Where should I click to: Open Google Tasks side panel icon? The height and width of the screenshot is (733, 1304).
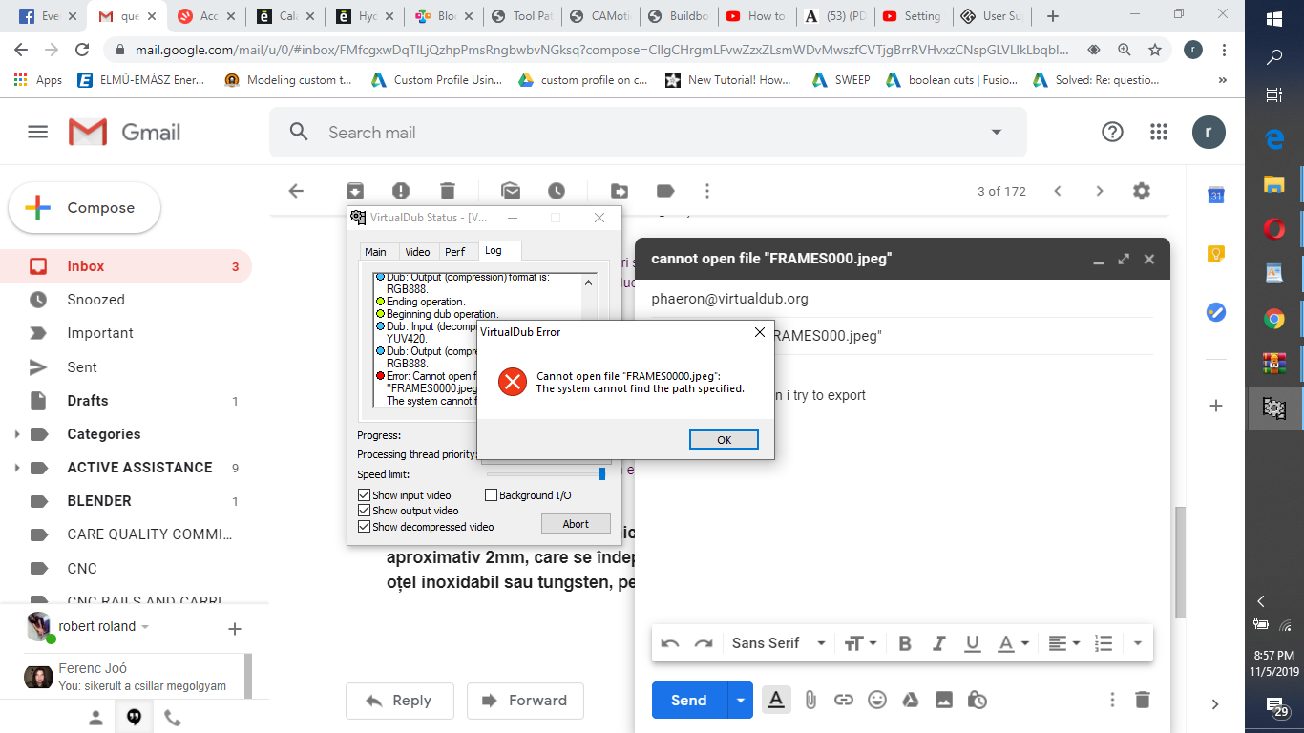coord(1216,311)
